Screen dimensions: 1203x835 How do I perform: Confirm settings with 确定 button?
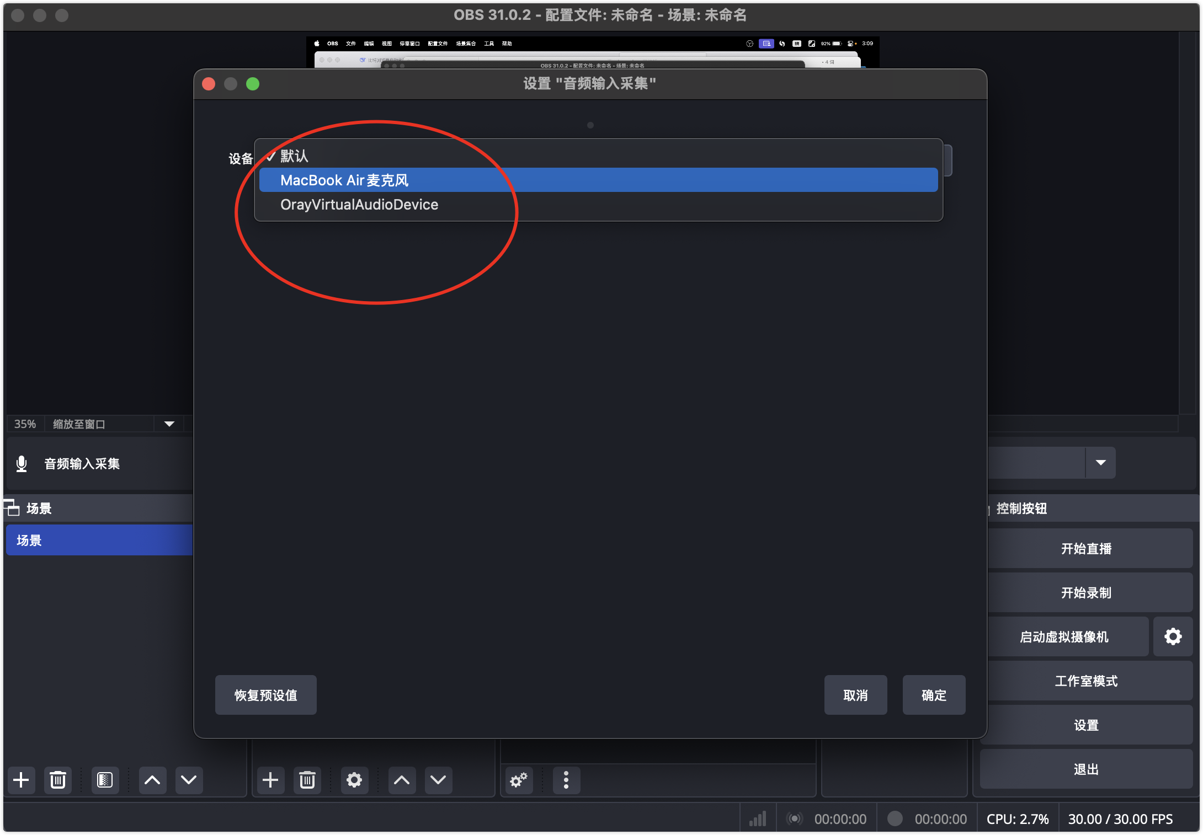pyautogui.click(x=934, y=695)
